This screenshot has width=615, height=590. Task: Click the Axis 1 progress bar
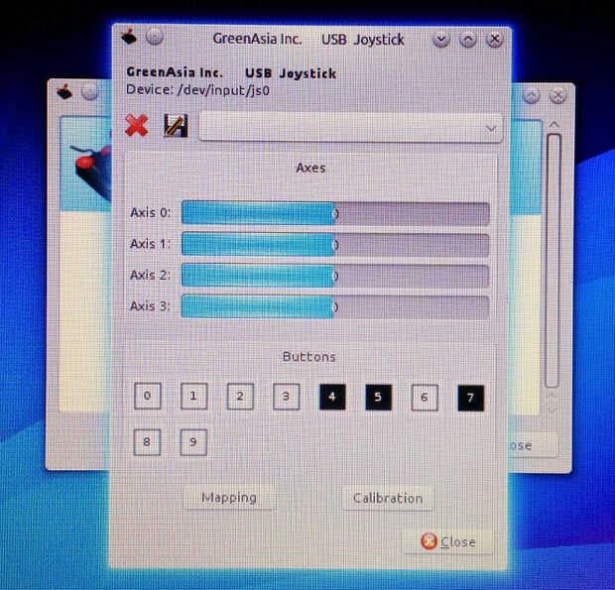coord(335,245)
